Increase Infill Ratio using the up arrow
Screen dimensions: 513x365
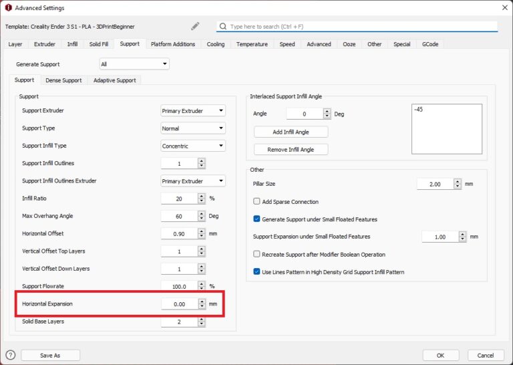pyautogui.click(x=202, y=196)
